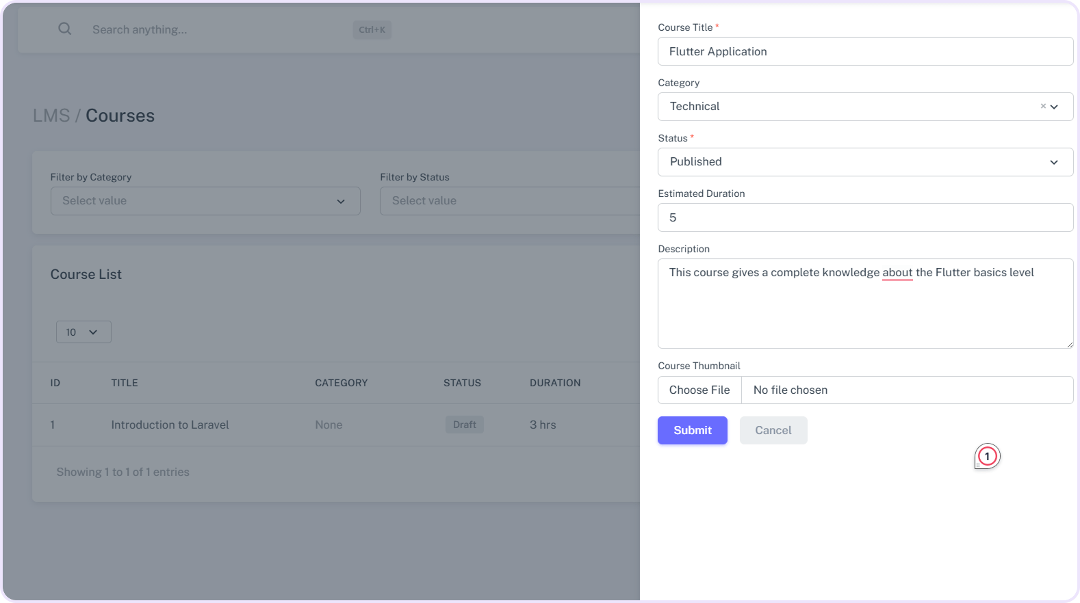Open the Filter by Status dropdown

[x=509, y=201]
